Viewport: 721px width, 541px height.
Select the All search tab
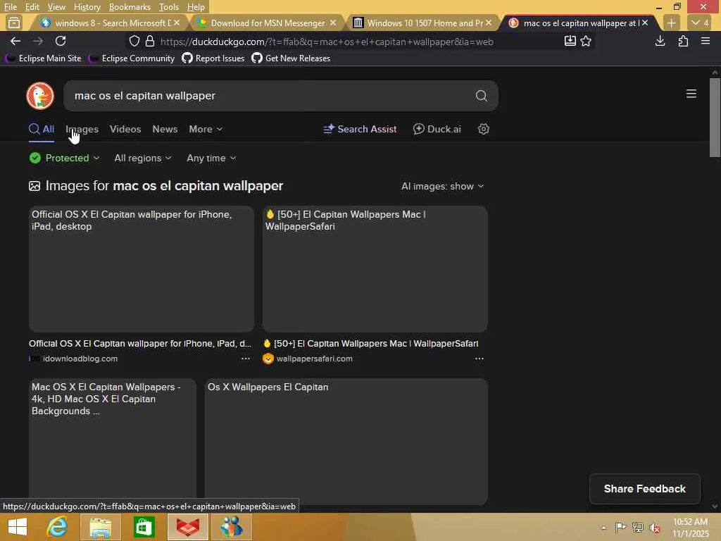point(42,129)
